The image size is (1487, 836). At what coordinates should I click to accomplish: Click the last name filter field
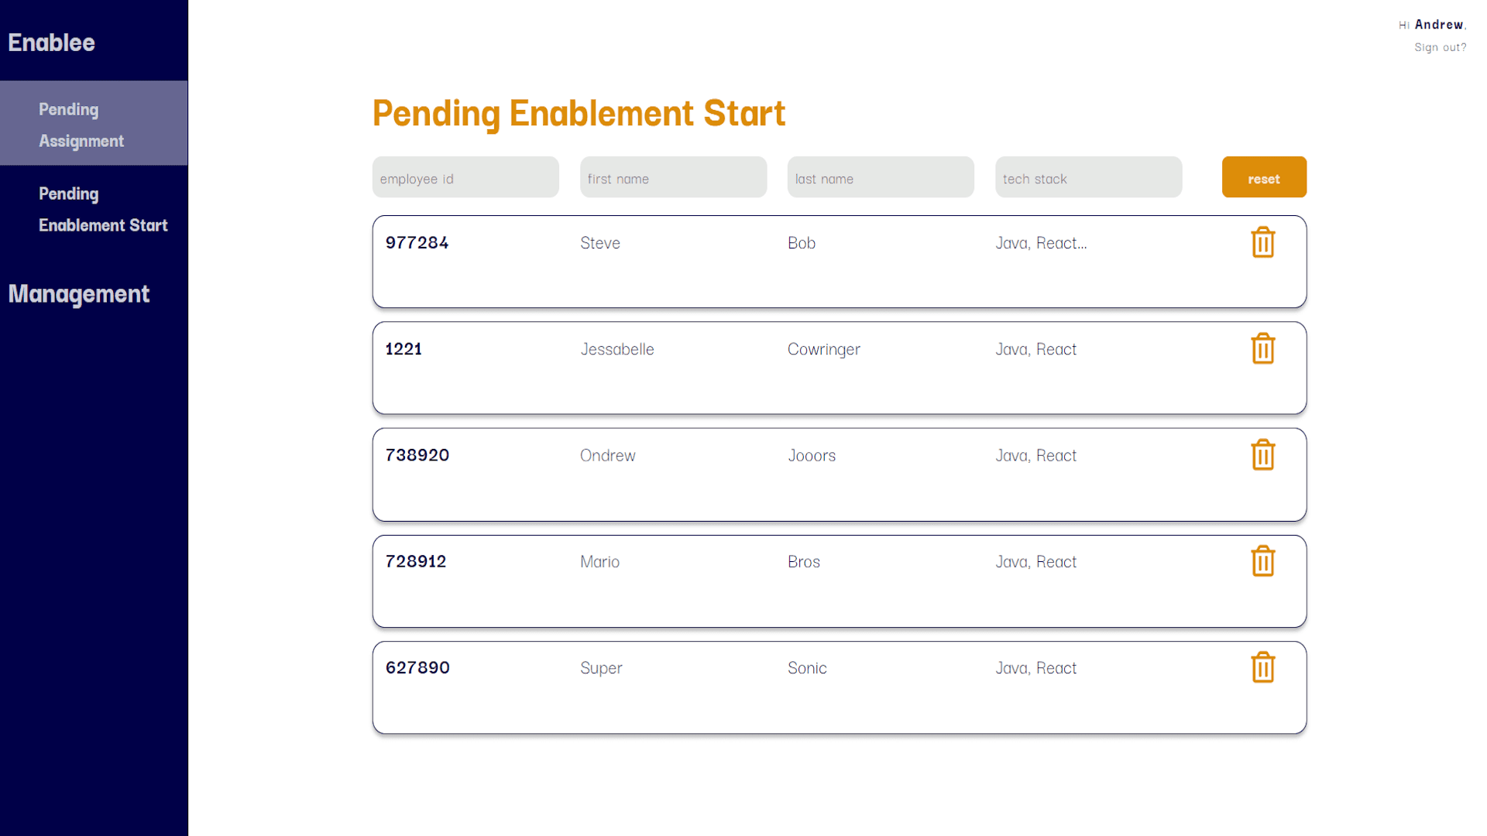[880, 177]
